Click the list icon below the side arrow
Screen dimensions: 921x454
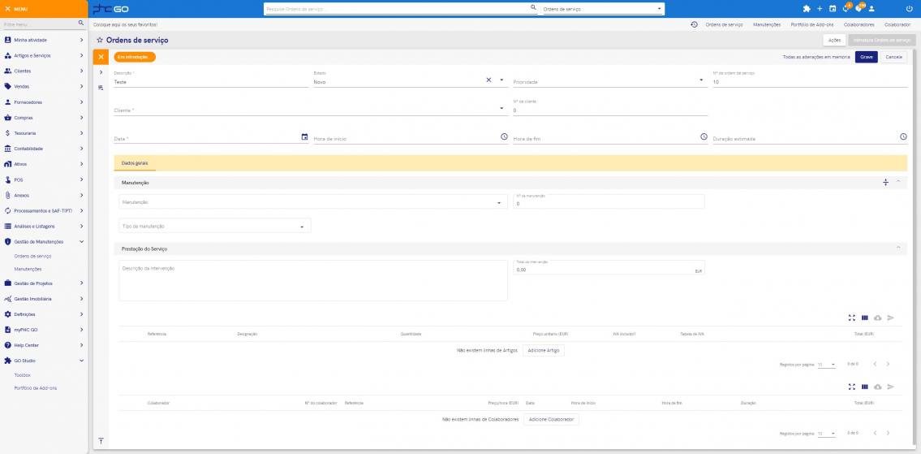[x=101, y=88]
